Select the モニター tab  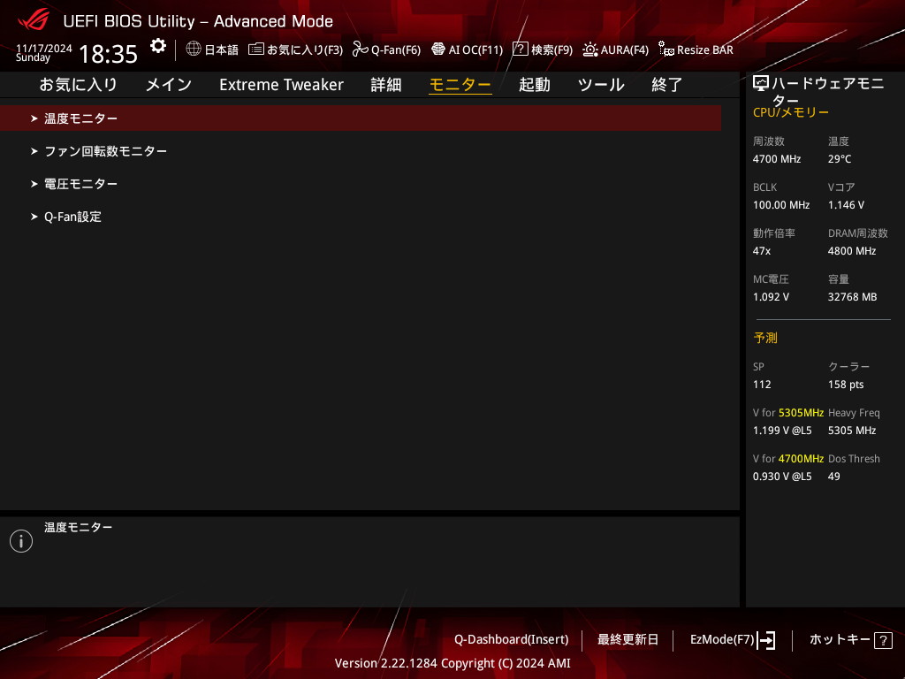(460, 85)
